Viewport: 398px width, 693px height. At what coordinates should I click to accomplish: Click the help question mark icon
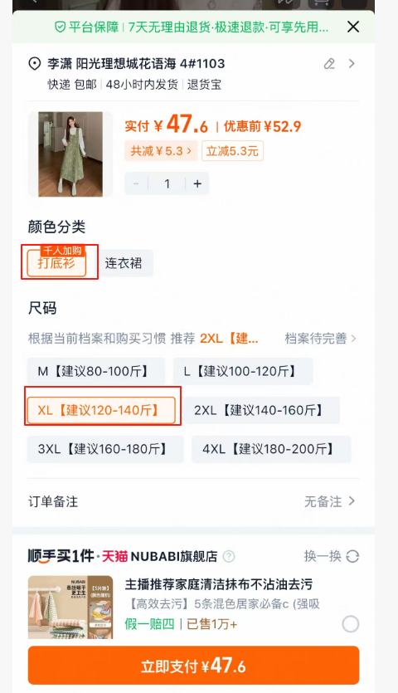click(x=228, y=556)
